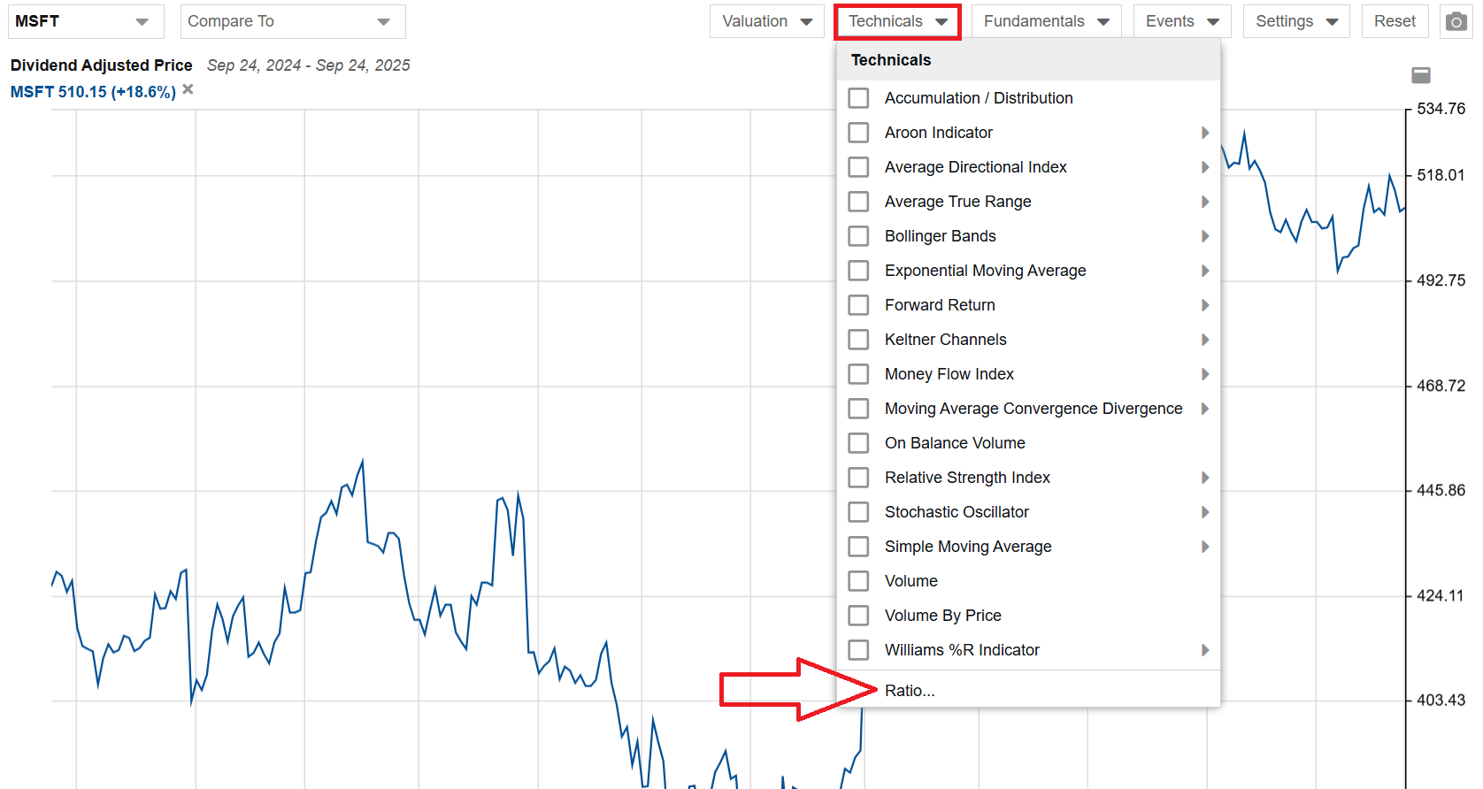Click the Events dropdown button
1483x789 pixels.
click(1181, 21)
